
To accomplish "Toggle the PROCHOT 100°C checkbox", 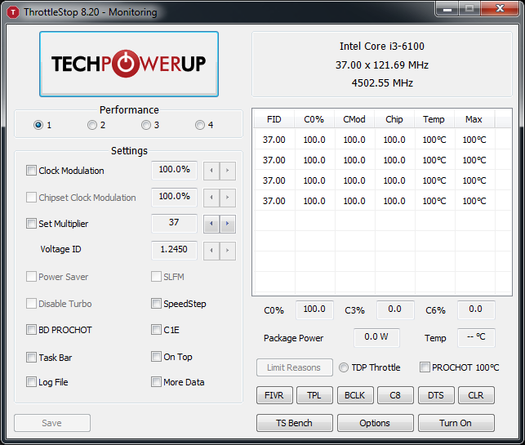I will click(425, 367).
